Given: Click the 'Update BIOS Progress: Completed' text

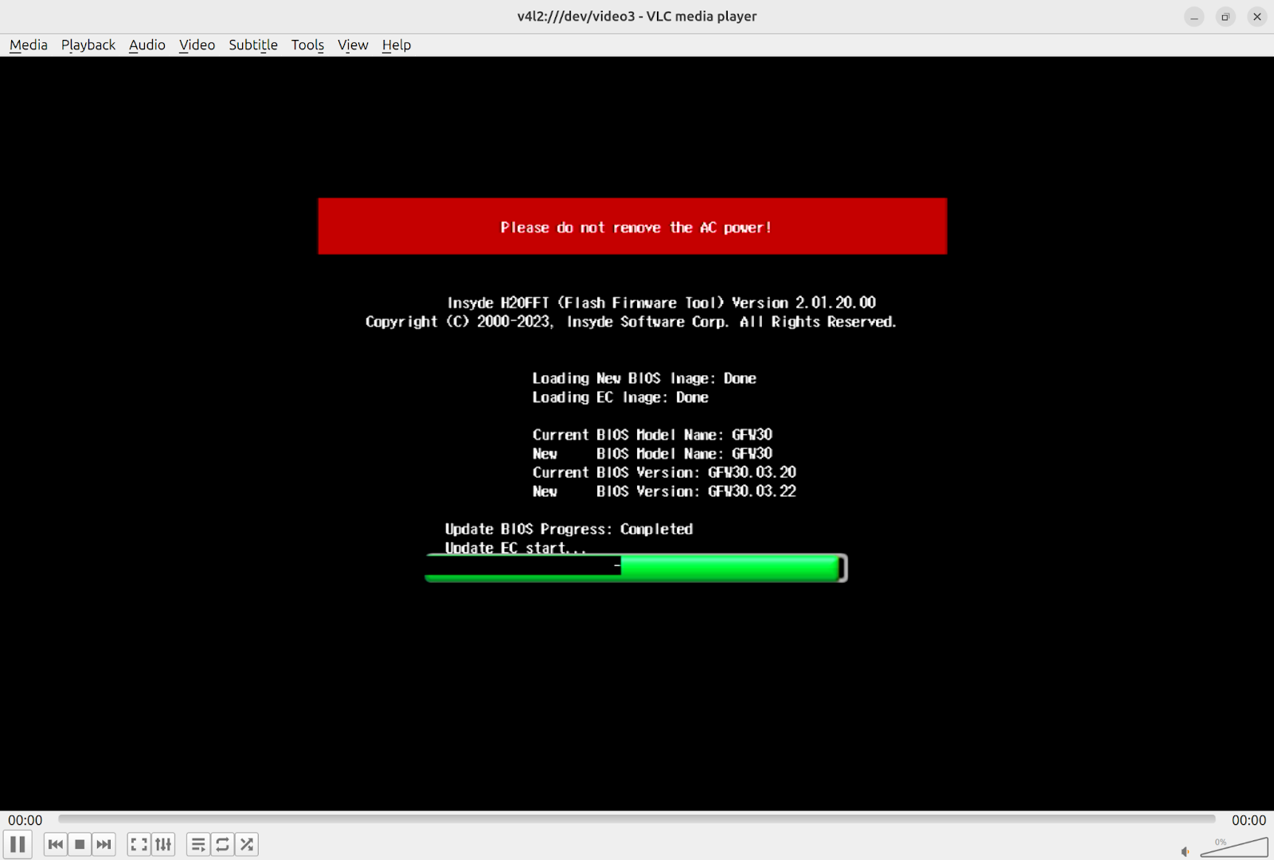Looking at the screenshot, I should pos(569,529).
